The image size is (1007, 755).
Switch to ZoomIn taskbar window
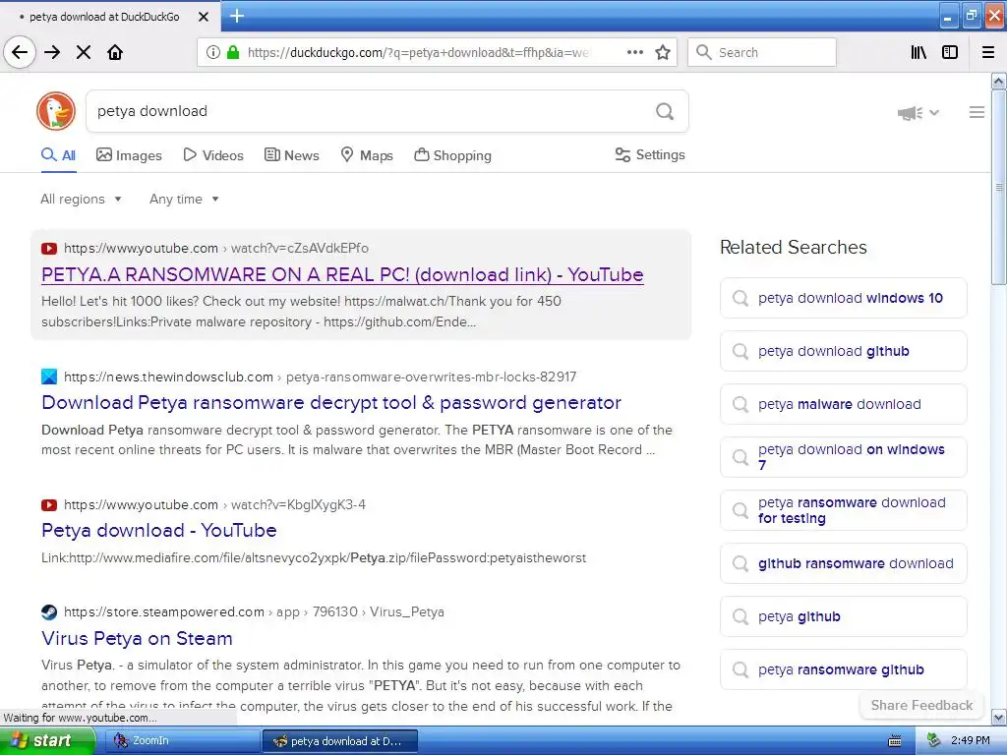pos(182,741)
